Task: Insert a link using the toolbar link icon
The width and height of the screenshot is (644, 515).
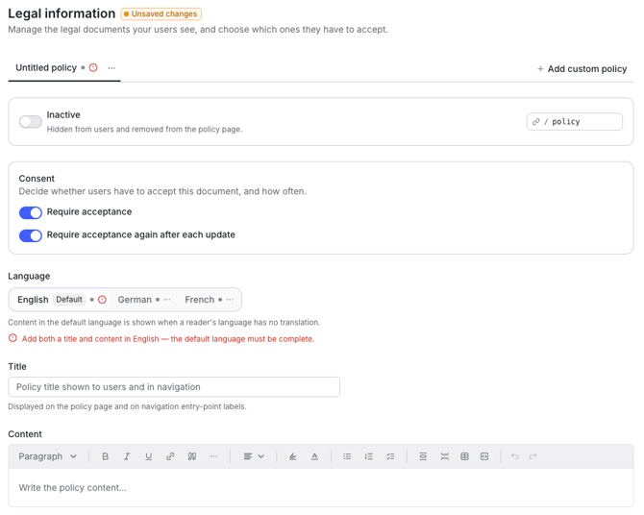Action: 170,456
